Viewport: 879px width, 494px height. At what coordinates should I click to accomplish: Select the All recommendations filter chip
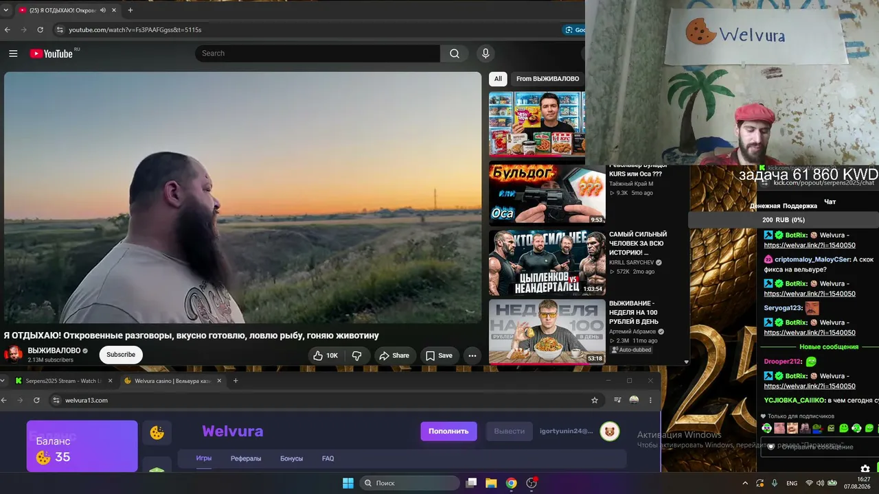(498, 79)
